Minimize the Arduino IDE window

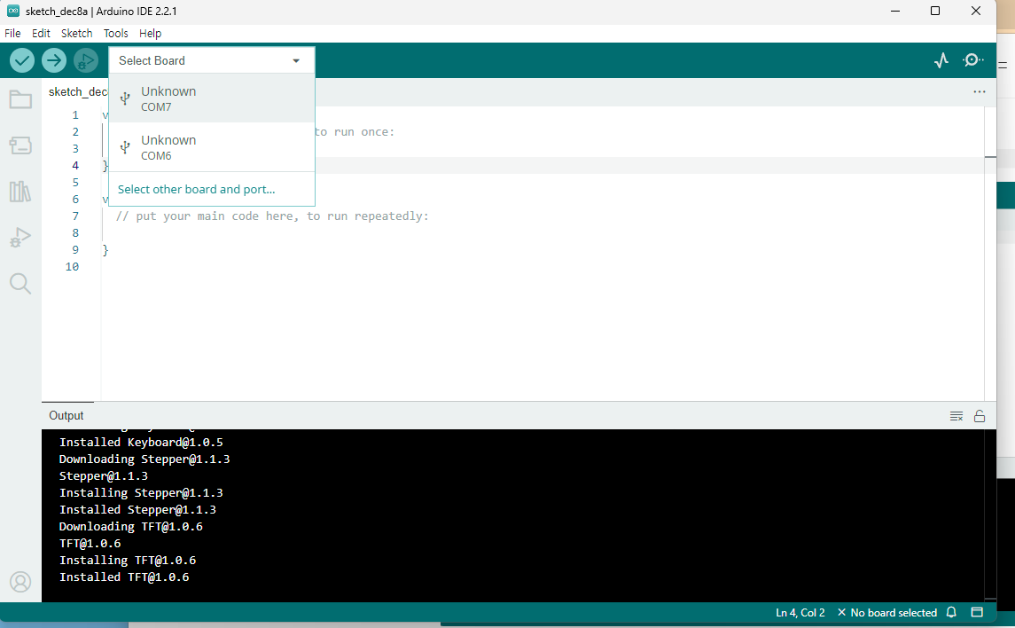(x=895, y=11)
